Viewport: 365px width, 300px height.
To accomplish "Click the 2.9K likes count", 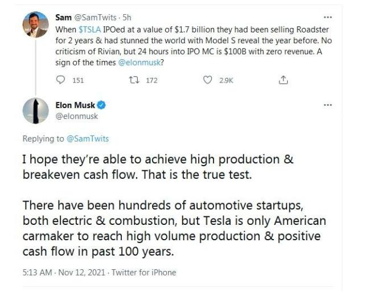I will 226,80.
